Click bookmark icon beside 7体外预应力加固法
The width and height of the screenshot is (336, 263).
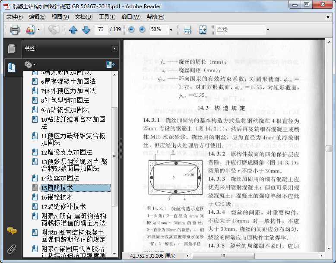[35, 90]
